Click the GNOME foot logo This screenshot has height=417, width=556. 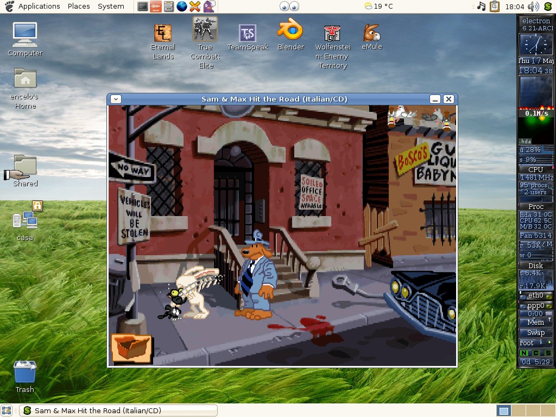(9, 7)
